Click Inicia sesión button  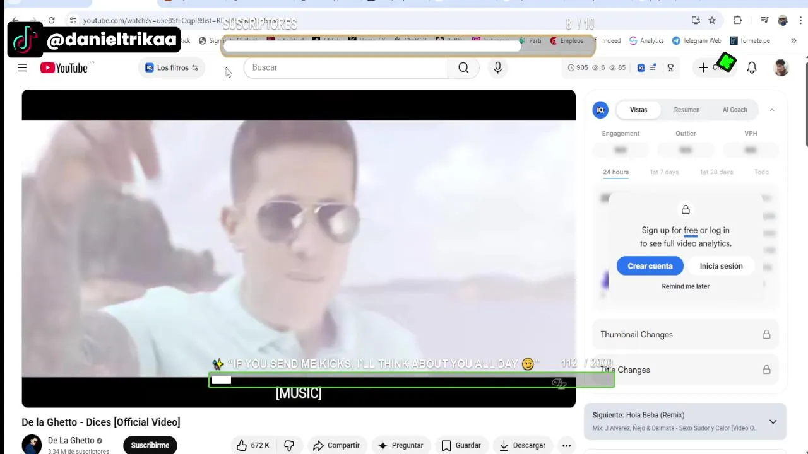tap(721, 266)
